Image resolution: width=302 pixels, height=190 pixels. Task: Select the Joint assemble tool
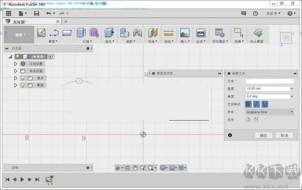137,33
